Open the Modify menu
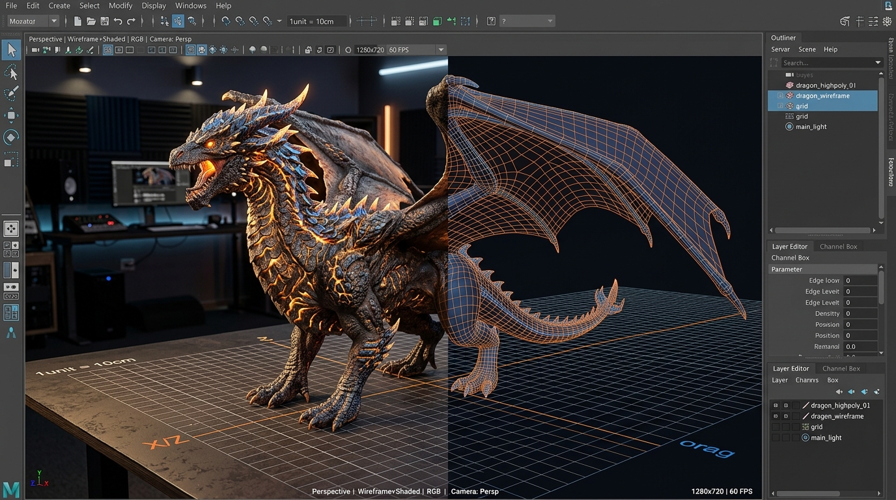This screenshot has height=500, width=896. tap(120, 5)
